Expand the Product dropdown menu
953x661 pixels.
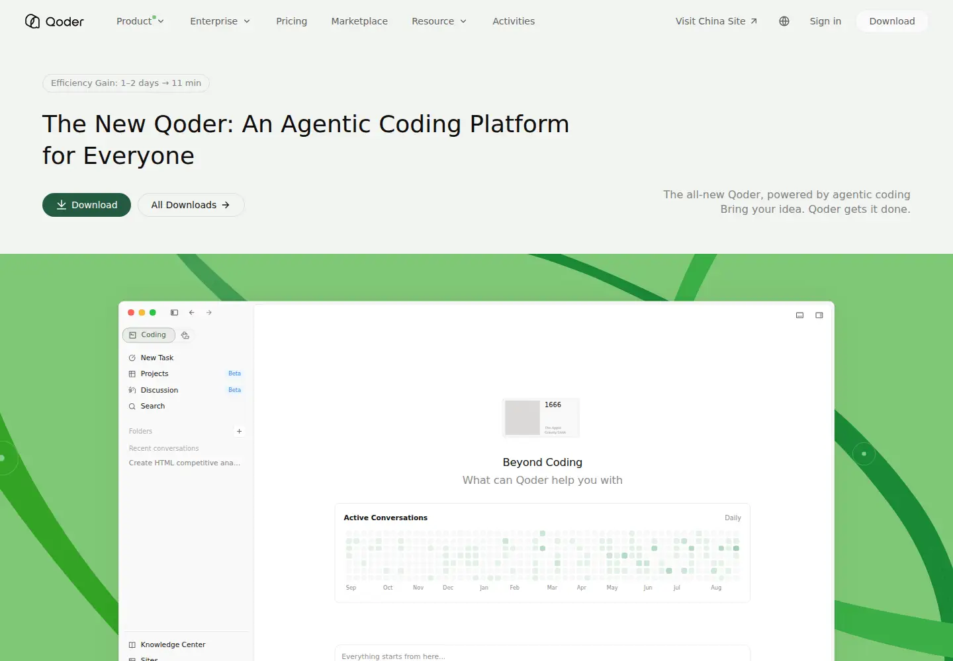tap(140, 21)
